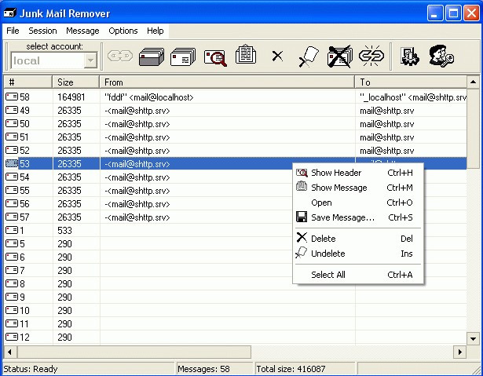
Task: Click the mail icon of message 49
Action: (x=12, y=110)
